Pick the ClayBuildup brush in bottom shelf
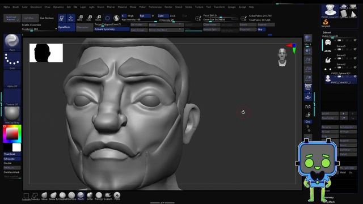Viewport: 363px width, 204px height. point(62,196)
